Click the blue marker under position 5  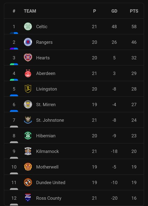point(14,95)
